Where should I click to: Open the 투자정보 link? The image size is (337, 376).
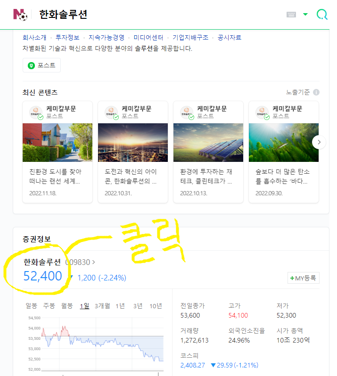point(67,37)
